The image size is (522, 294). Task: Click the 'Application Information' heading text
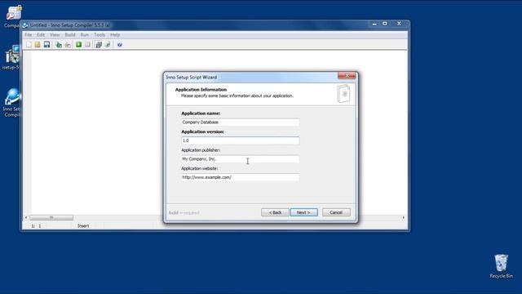point(201,90)
